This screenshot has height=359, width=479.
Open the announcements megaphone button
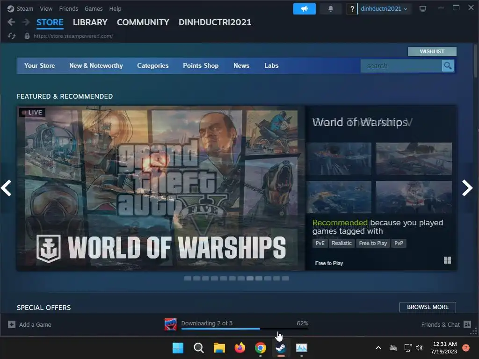[x=304, y=9]
